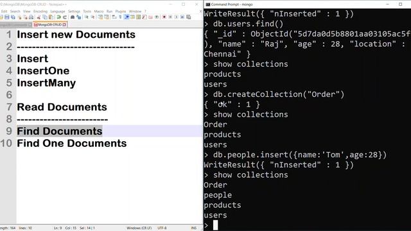Click Save Recorded Macro icon

click(x=188, y=17)
